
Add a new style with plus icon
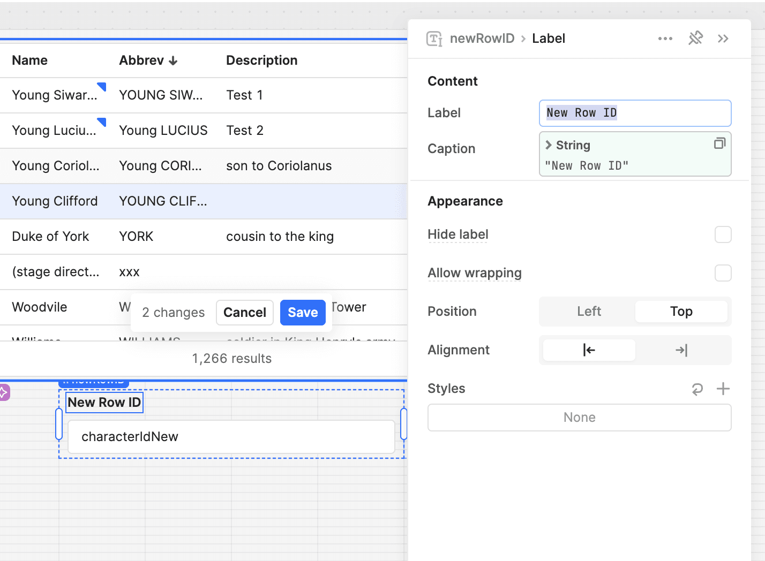click(x=723, y=389)
